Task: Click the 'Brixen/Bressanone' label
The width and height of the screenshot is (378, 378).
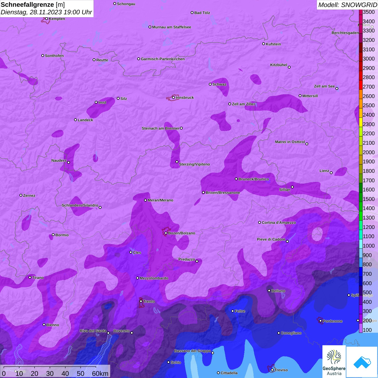Action: [223, 193]
